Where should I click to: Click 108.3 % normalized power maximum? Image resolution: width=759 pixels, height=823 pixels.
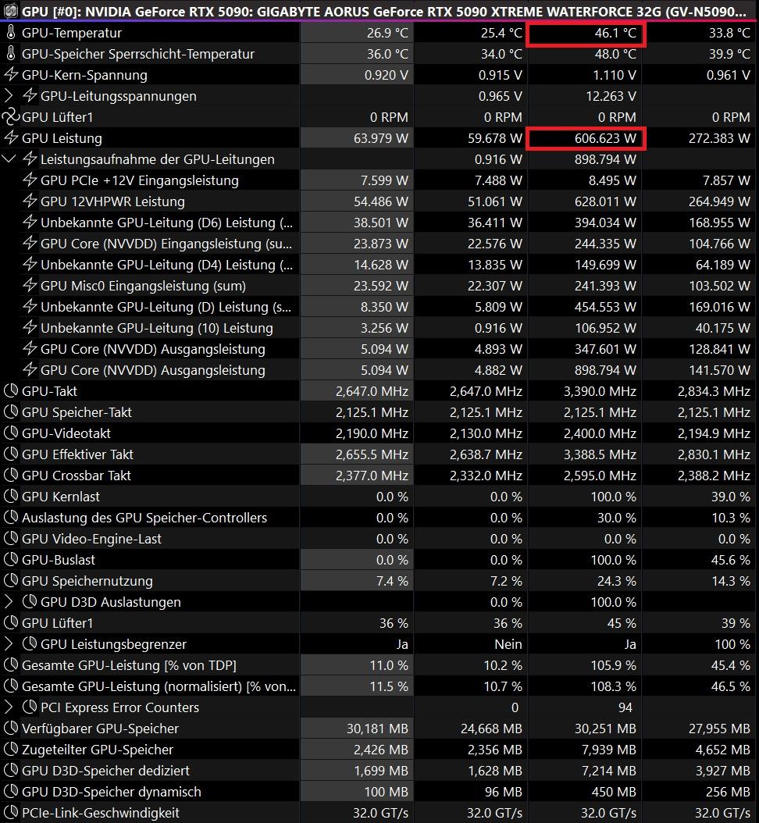pyautogui.click(x=614, y=686)
